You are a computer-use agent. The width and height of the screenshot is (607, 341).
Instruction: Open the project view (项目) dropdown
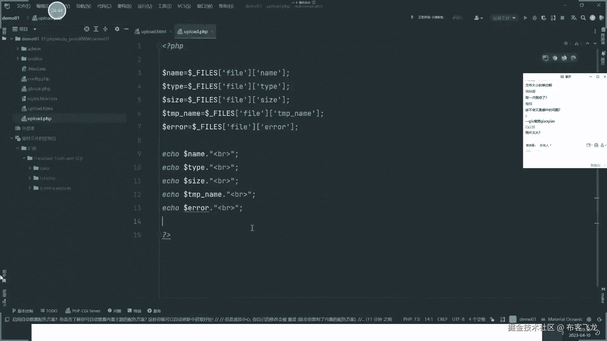35,29
